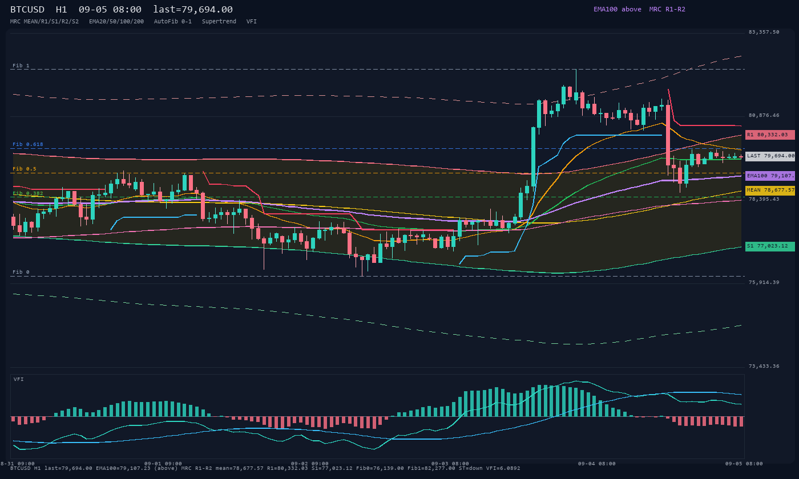
Task: Click the "09-02 09:00" time axis label
Action: pos(310,464)
